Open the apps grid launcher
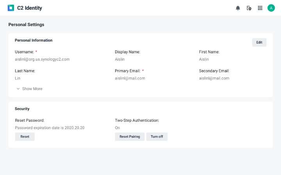Image resolution: width=281 pixels, height=175 pixels. [260, 8]
